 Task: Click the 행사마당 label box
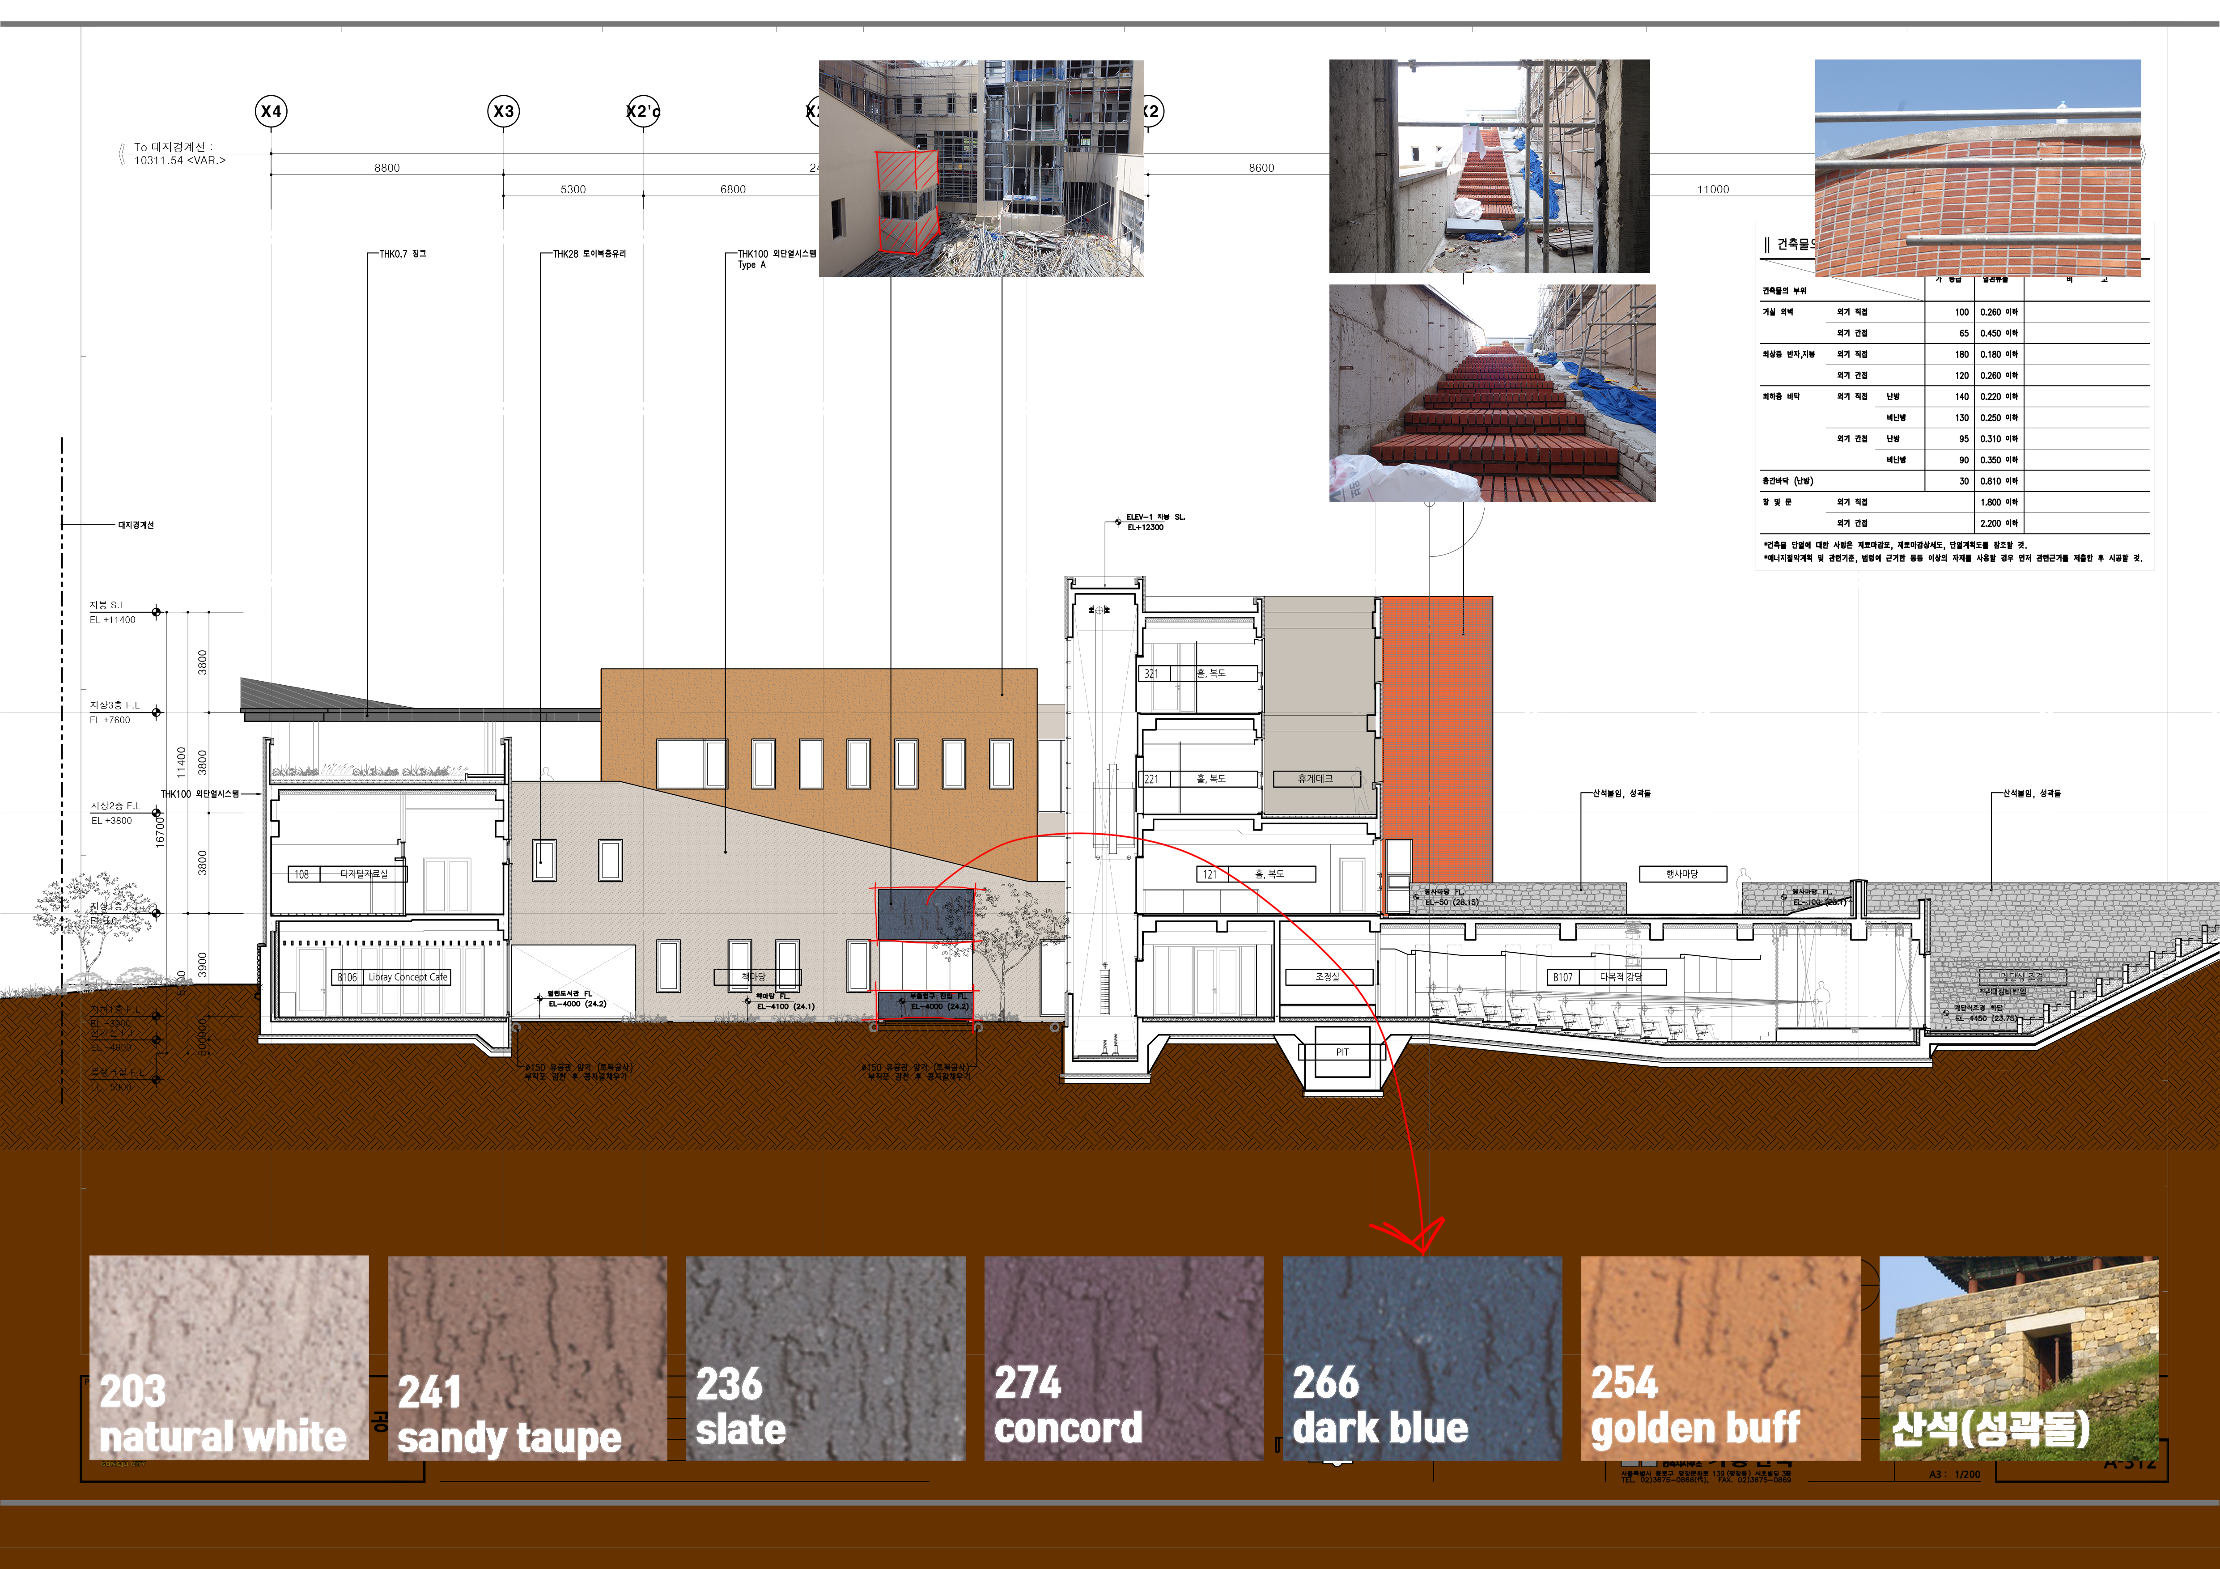(x=1682, y=874)
